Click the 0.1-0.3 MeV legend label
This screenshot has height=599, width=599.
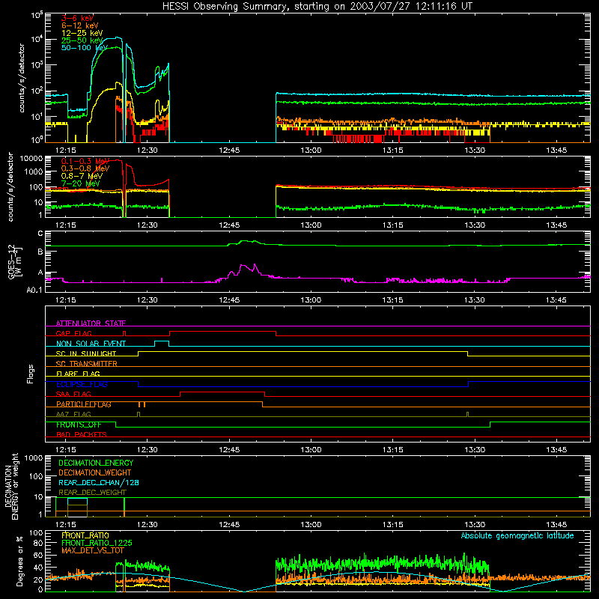pos(85,161)
